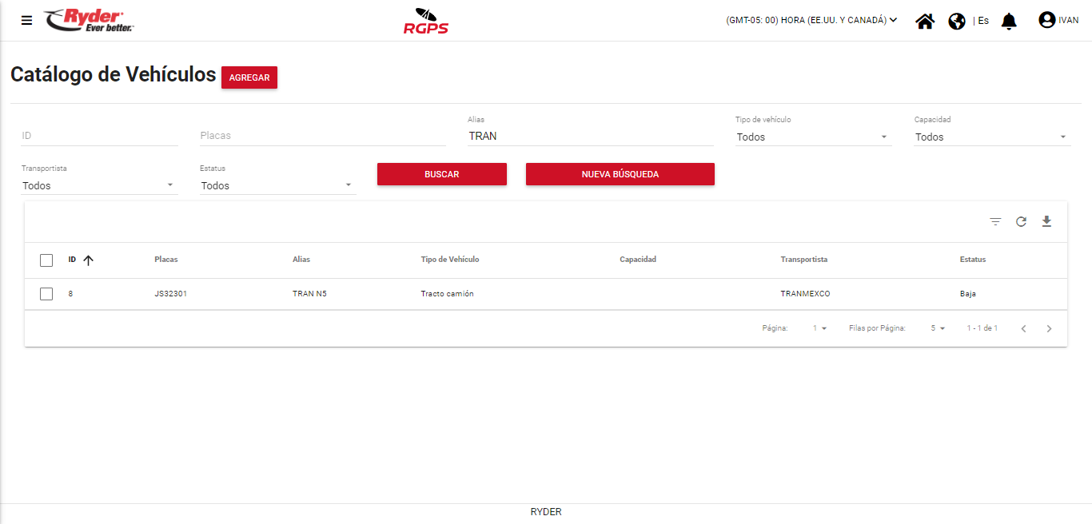Go to home via house icon
1092x524 pixels.
pyautogui.click(x=925, y=21)
